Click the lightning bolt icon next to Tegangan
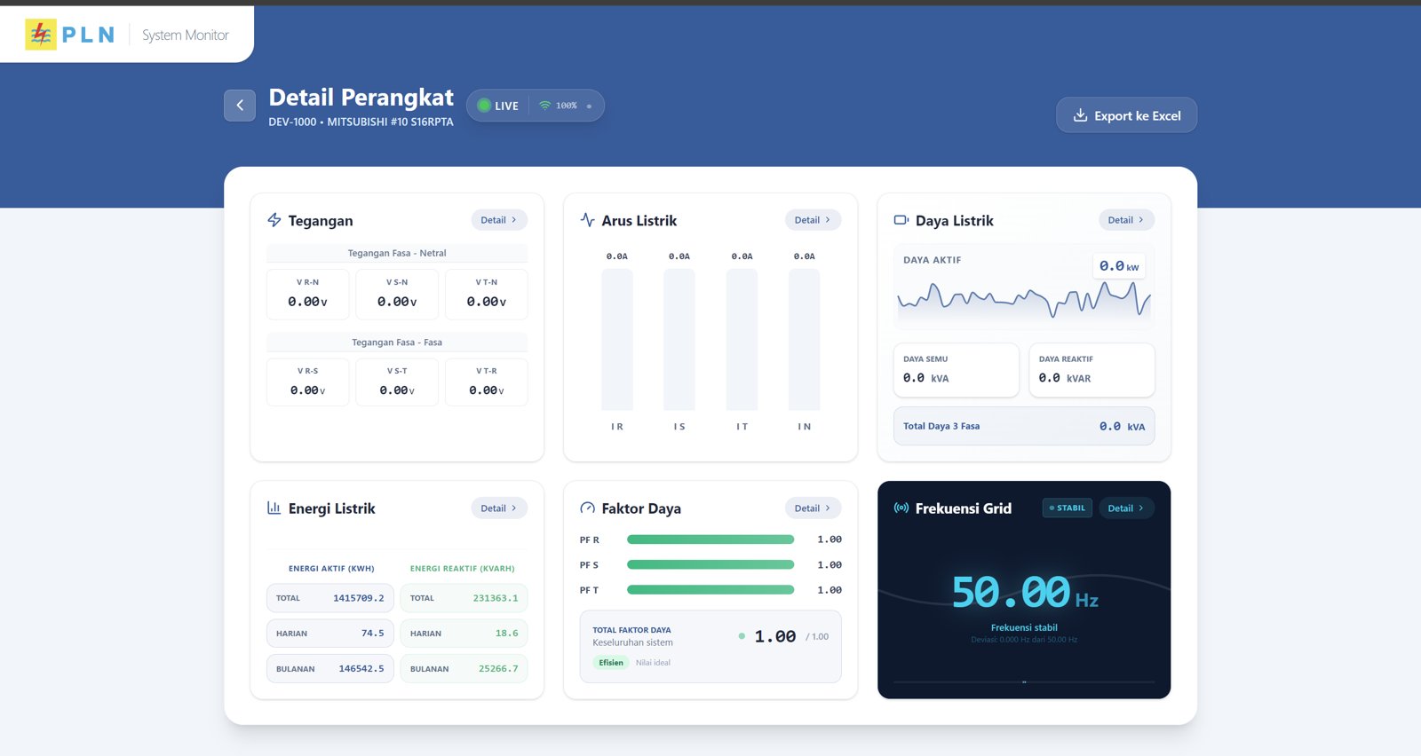Viewport: 1421px width, 756px height. [274, 220]
